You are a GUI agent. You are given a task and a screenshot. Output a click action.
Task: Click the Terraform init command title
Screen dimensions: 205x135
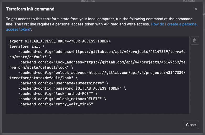[x=30, y=9]
